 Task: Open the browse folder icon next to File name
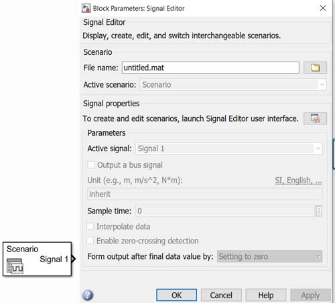point(315,68)
